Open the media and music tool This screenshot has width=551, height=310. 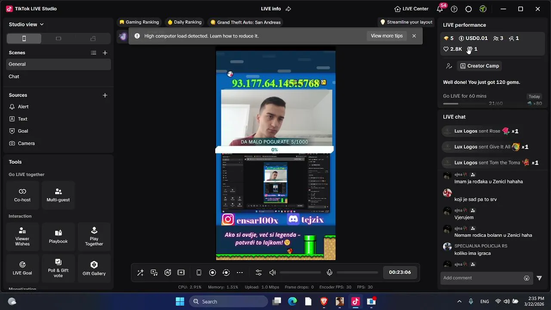click(154, 273)
